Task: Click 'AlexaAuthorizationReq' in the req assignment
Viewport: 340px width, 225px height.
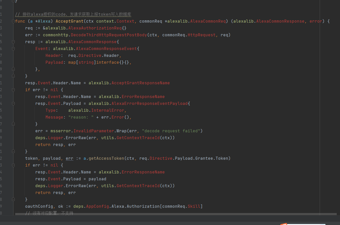Action: point(95,28)
